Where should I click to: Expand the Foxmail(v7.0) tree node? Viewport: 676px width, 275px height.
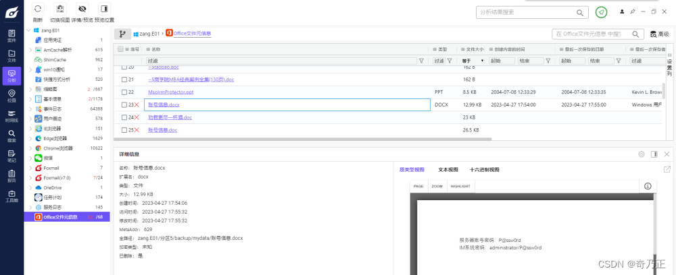point(30,178)
